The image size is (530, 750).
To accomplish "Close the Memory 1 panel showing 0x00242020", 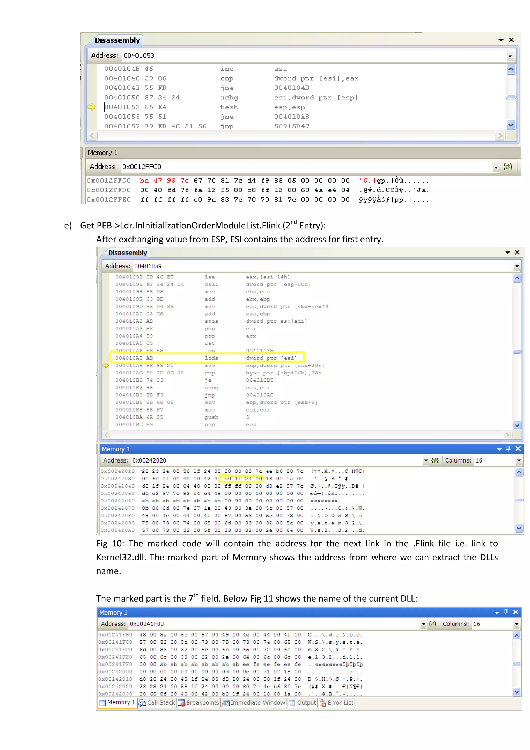I will coord(518,449).
